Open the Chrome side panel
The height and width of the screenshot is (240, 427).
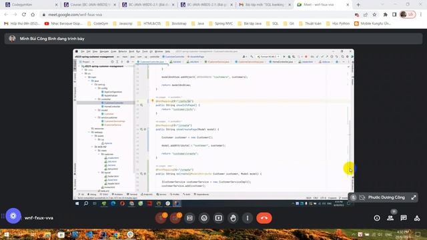click(394, 15)
